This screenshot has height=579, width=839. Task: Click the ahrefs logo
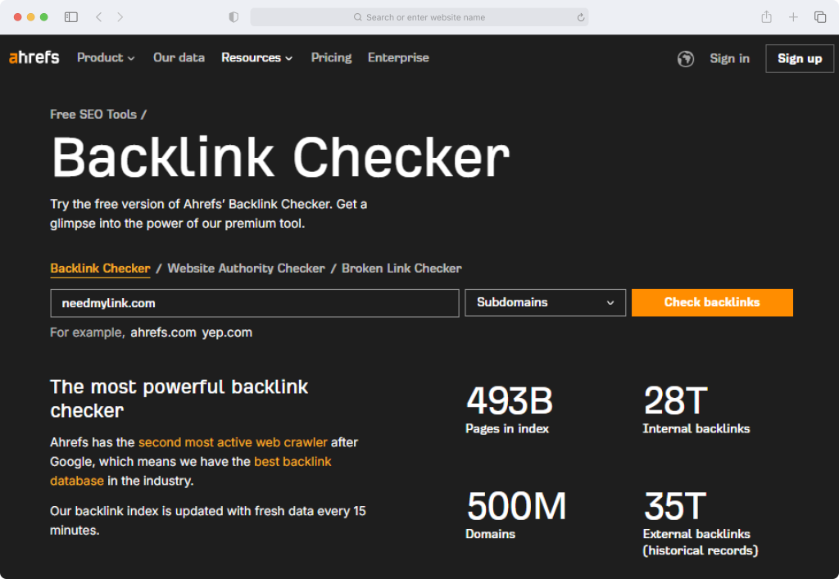tap(34, 57)
